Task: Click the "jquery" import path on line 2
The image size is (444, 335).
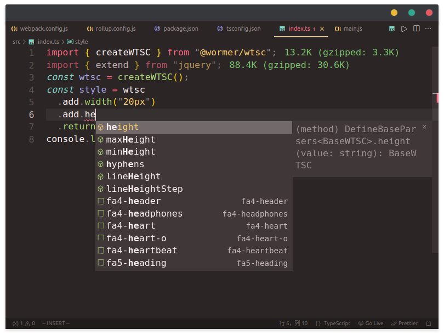Action: coord(195,65)
